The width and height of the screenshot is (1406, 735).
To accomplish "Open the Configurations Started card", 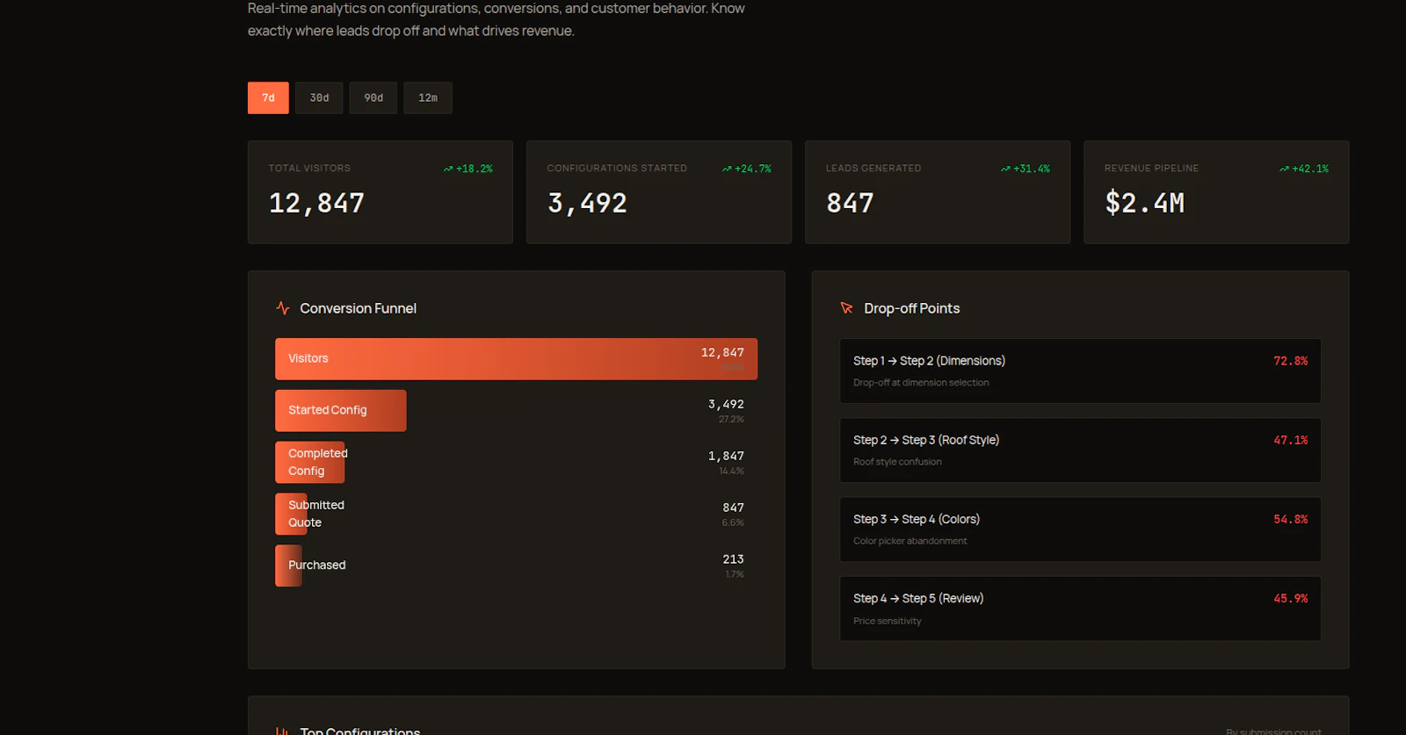I will point(659,192).
